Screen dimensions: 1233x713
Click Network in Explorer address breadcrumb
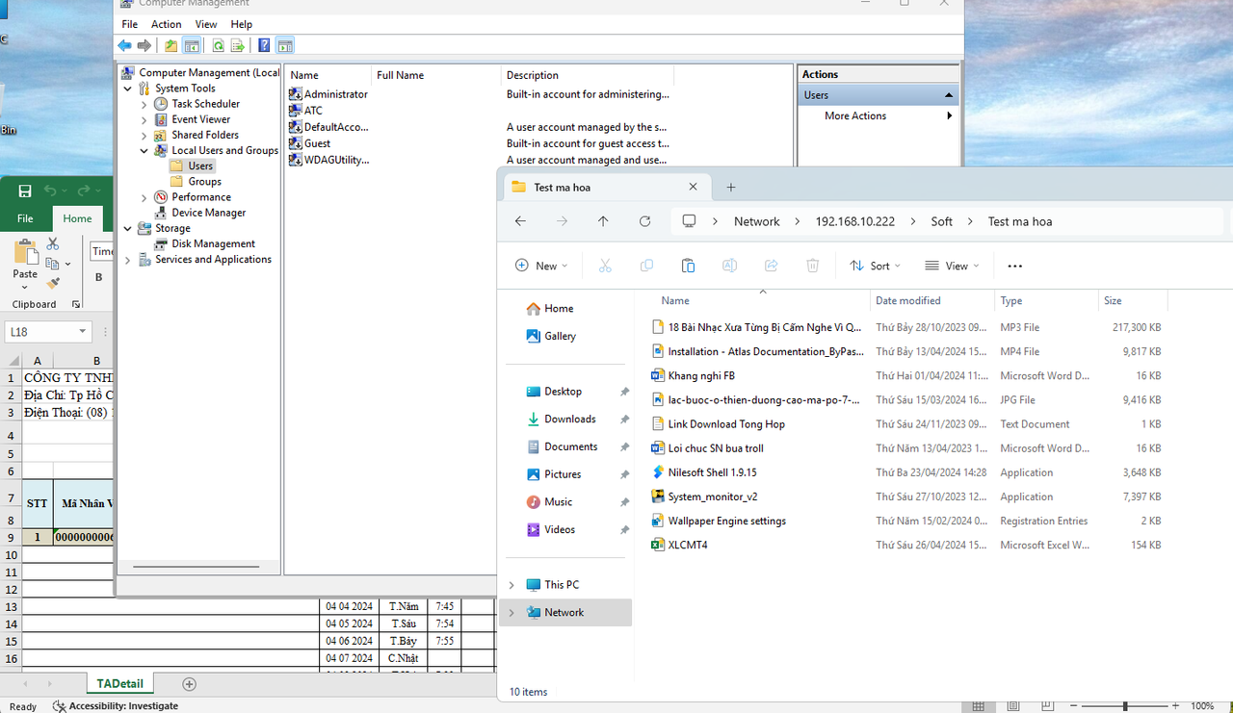click(757, 221)
